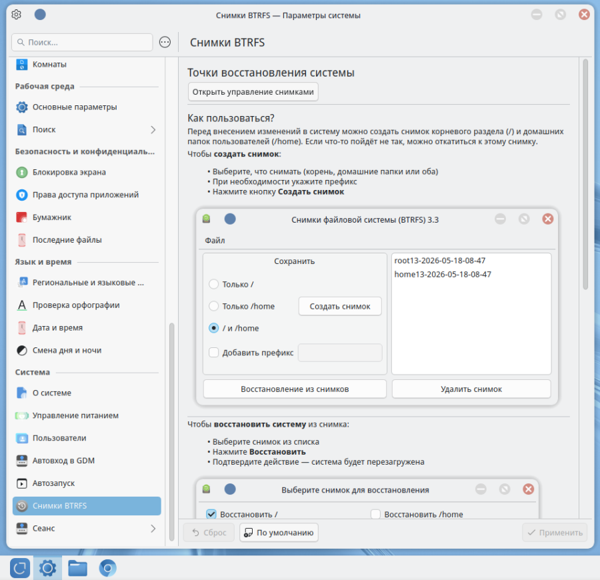Viewport: 600px width, 580px height.
Task: Click the Сброс button
Action: (x=209, y=533)
